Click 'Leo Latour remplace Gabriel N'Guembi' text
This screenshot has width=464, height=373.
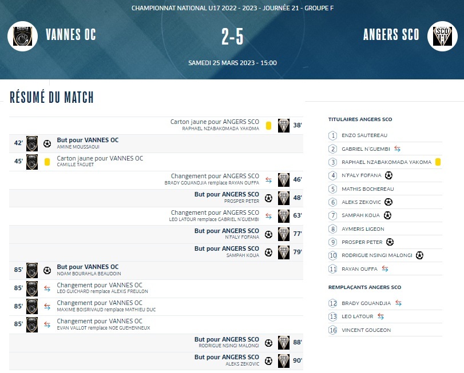pos(214,219)
